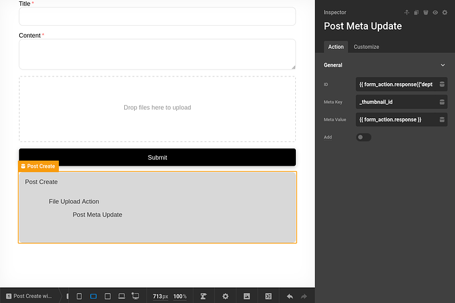Click into the Title input field

pyautogui.click(x=157, y=17)
